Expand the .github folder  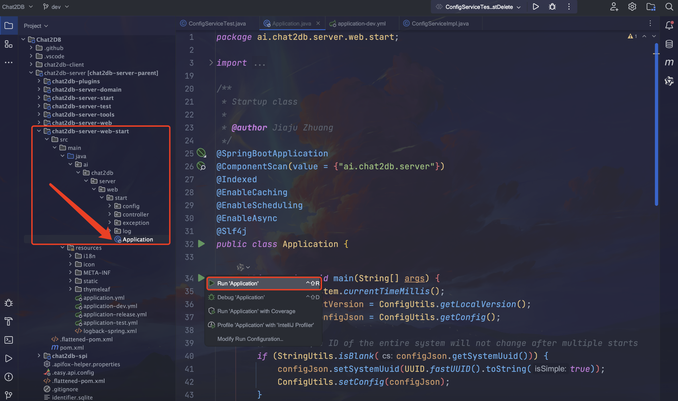31,48
